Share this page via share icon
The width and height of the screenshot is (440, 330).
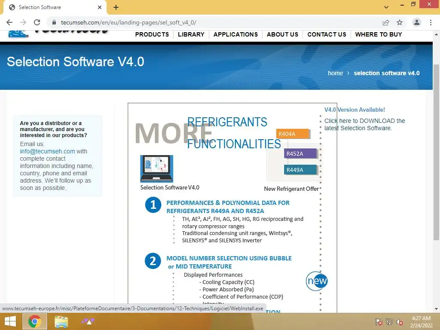[x=386, y=22]
